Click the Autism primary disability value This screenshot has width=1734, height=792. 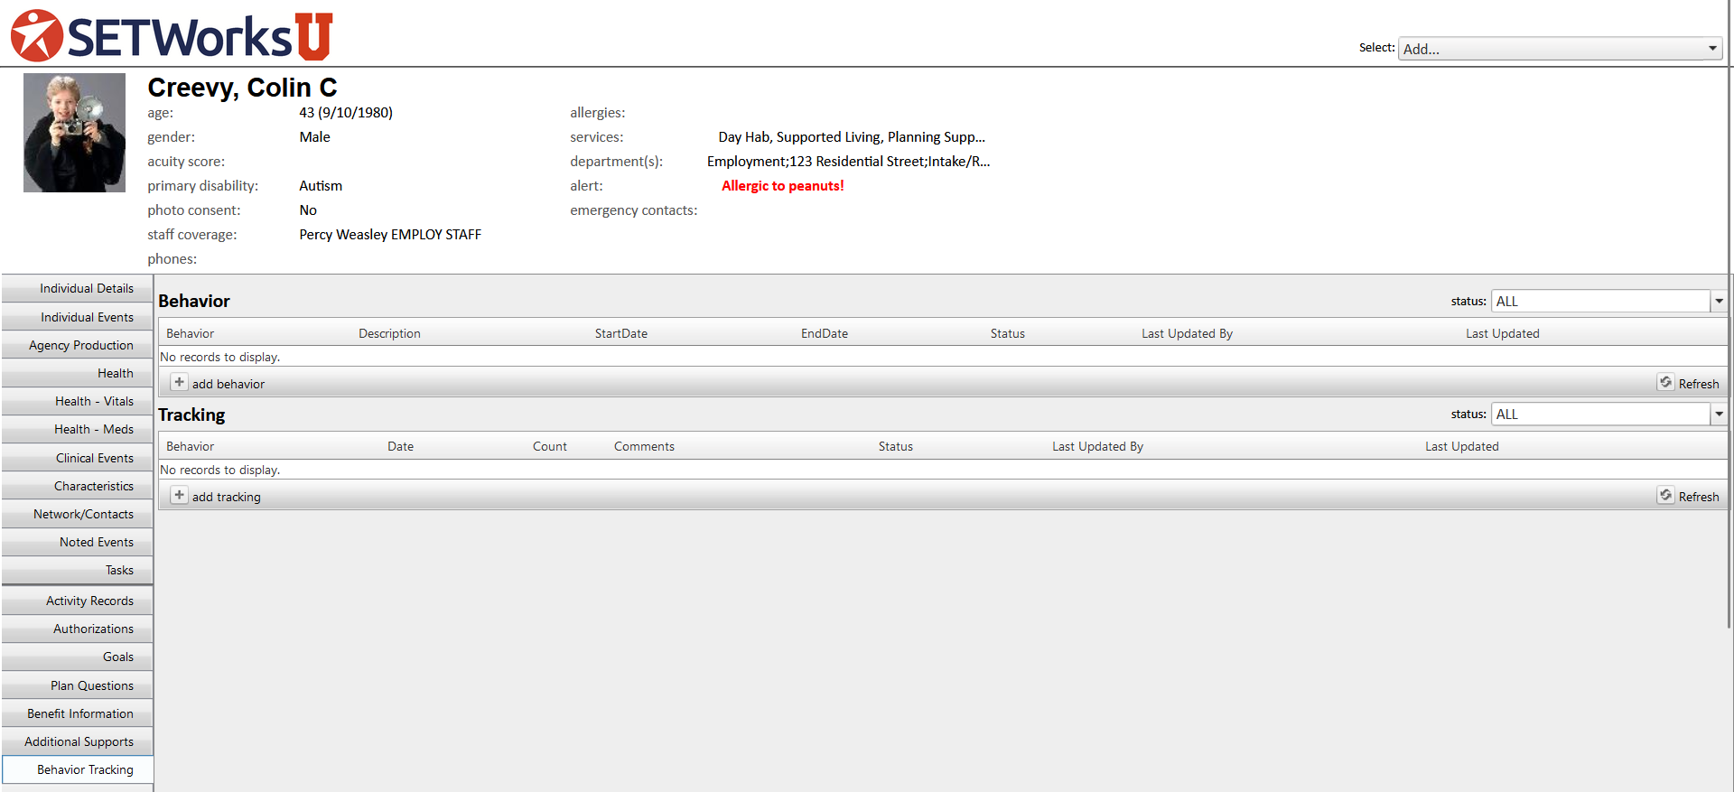[x=321, y=185]
